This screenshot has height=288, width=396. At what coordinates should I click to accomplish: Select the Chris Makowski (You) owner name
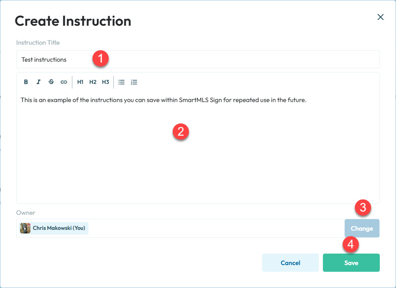59,228
